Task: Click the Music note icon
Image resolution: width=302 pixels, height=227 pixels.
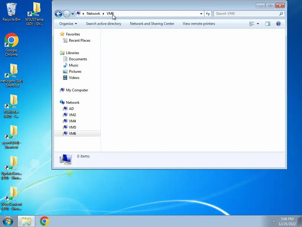Action: 65,65
